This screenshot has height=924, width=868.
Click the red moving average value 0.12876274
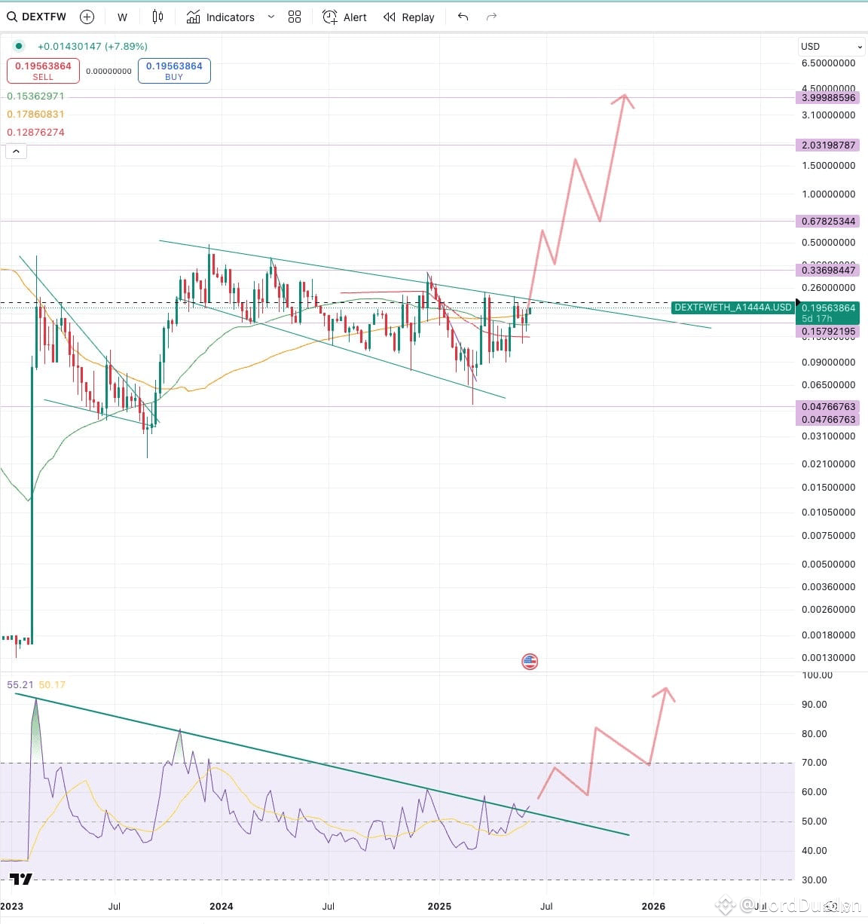click(35, 132)
